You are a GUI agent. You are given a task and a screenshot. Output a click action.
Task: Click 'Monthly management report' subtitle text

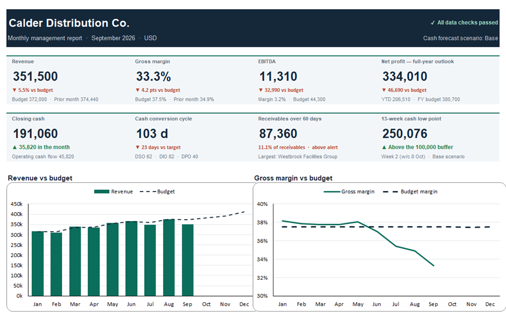coord(45,38)
